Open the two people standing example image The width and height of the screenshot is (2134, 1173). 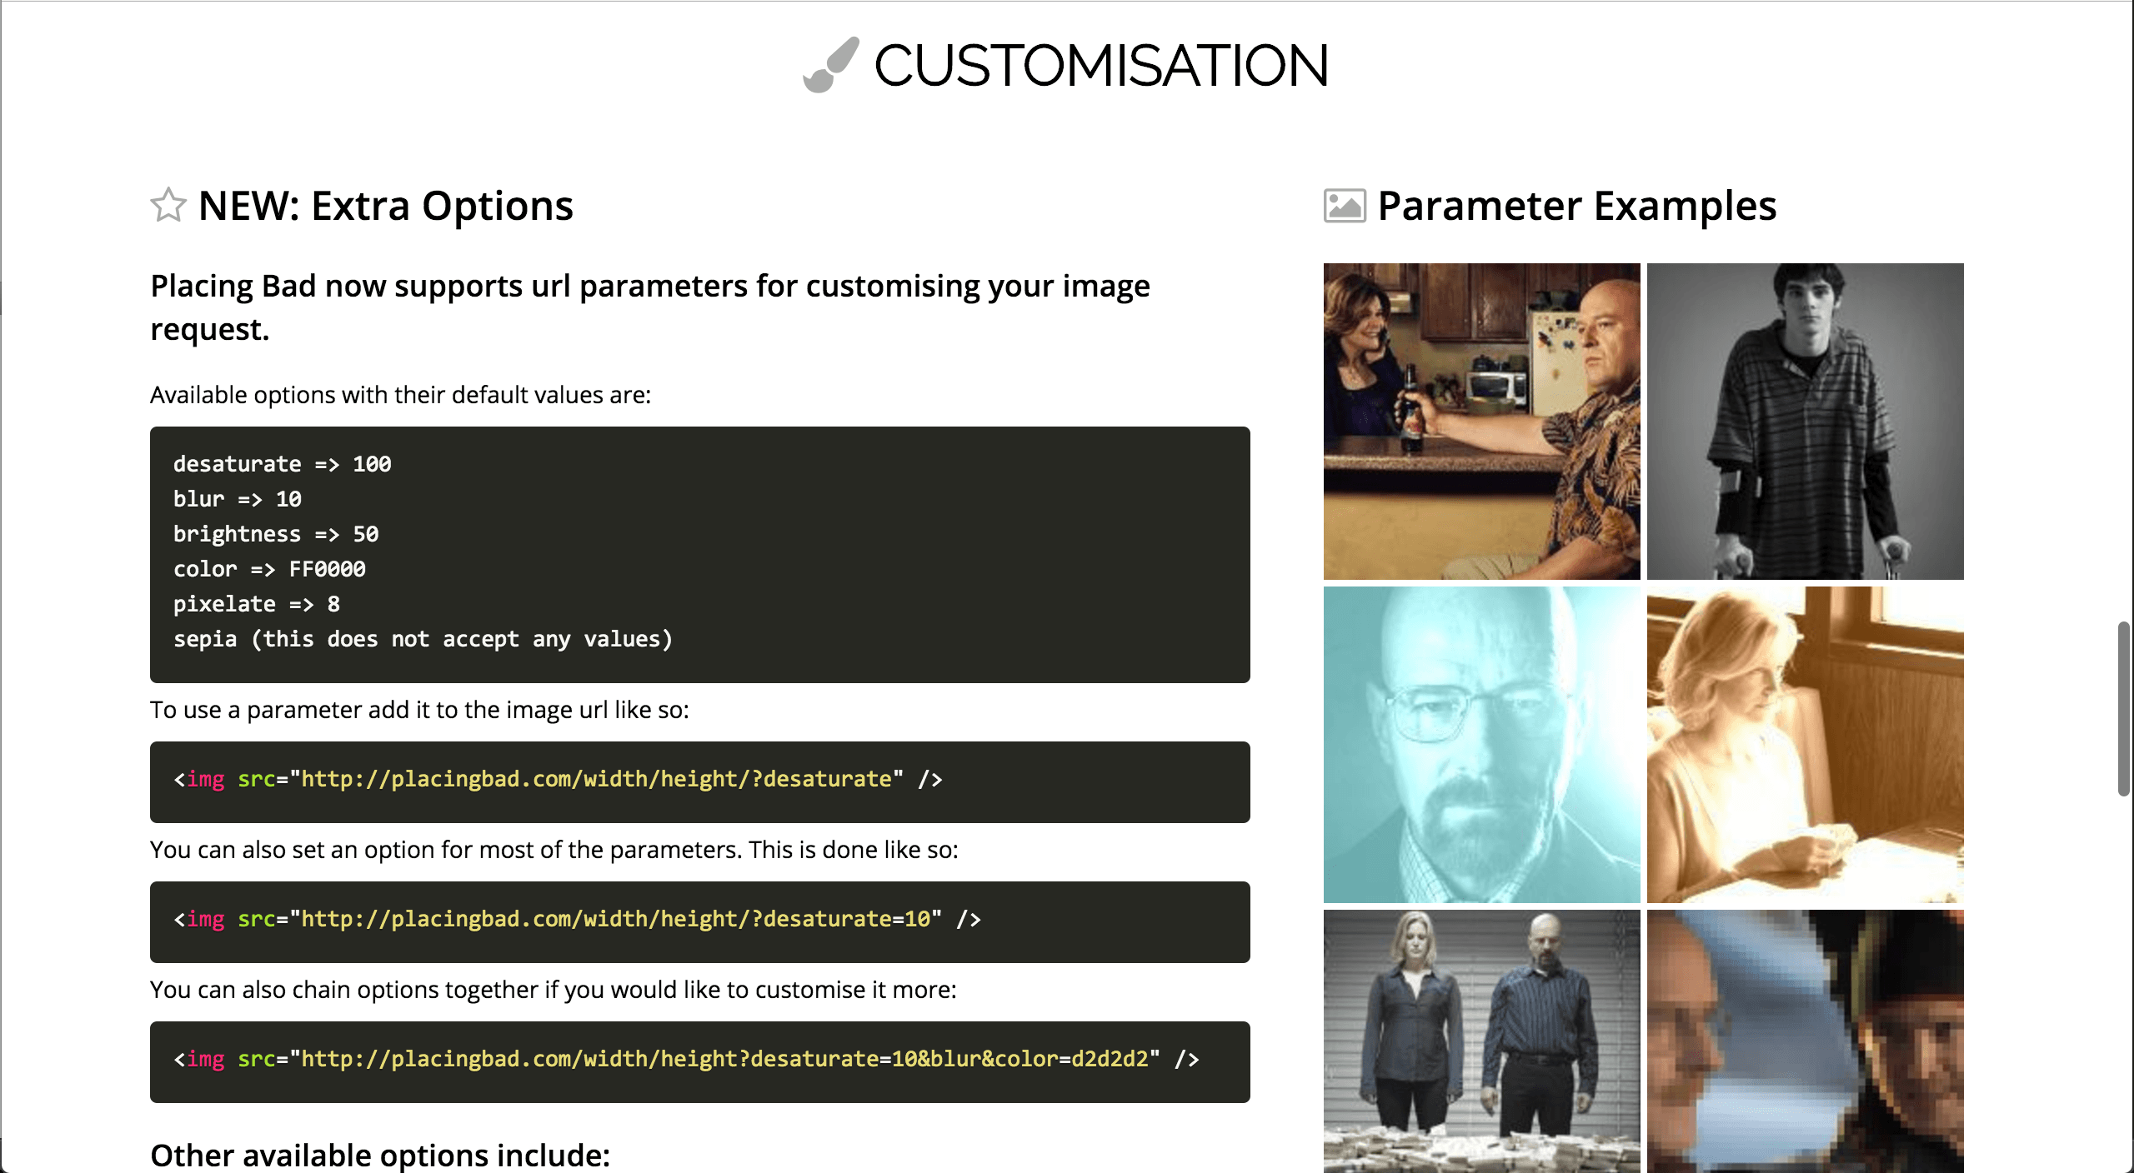(x=1481, y=1041)
